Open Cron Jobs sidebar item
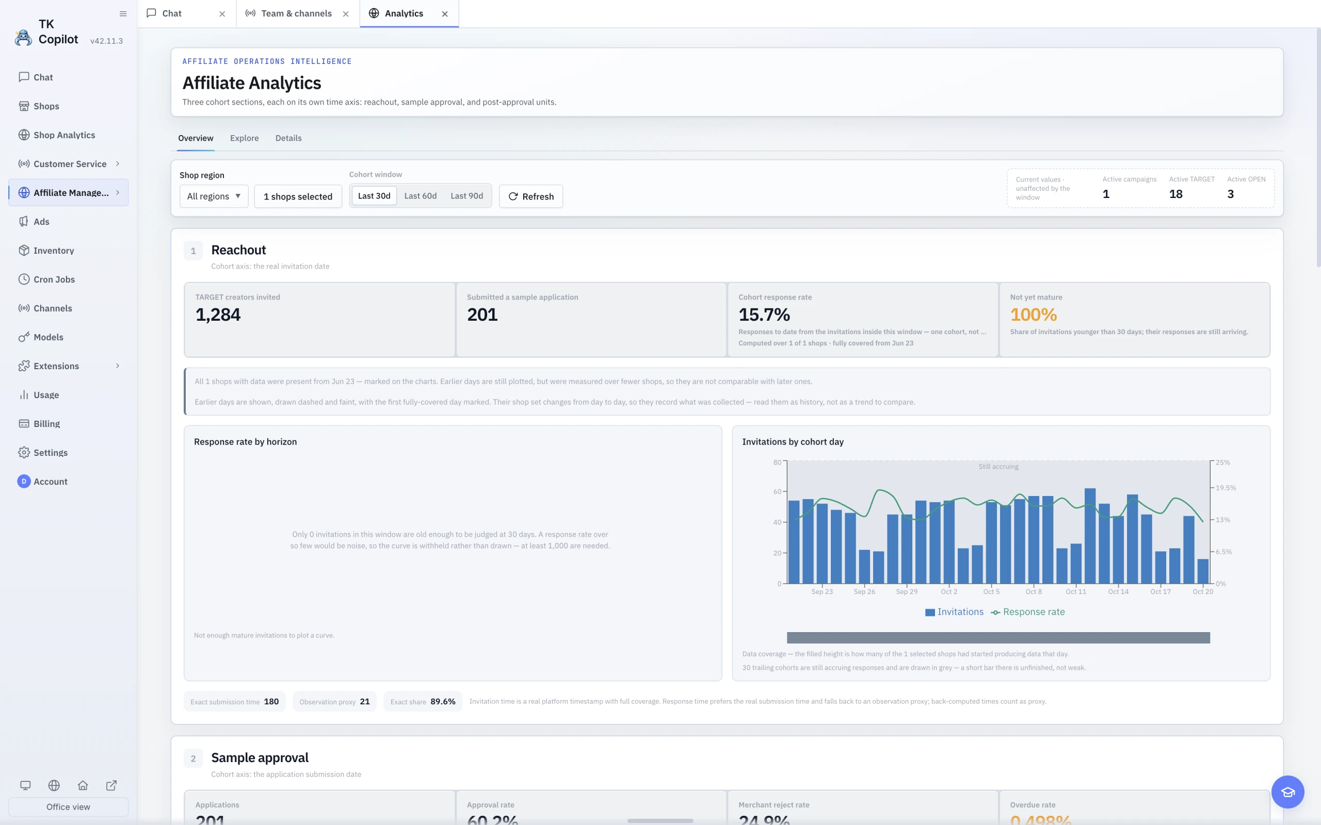Viewport: 1321px width, 825px height. (68, 279)
